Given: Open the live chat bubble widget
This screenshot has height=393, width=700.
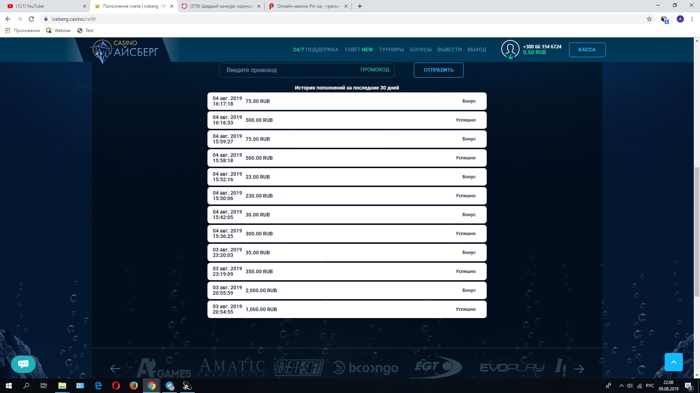Looking at the screenshot, I should [23, 364].
